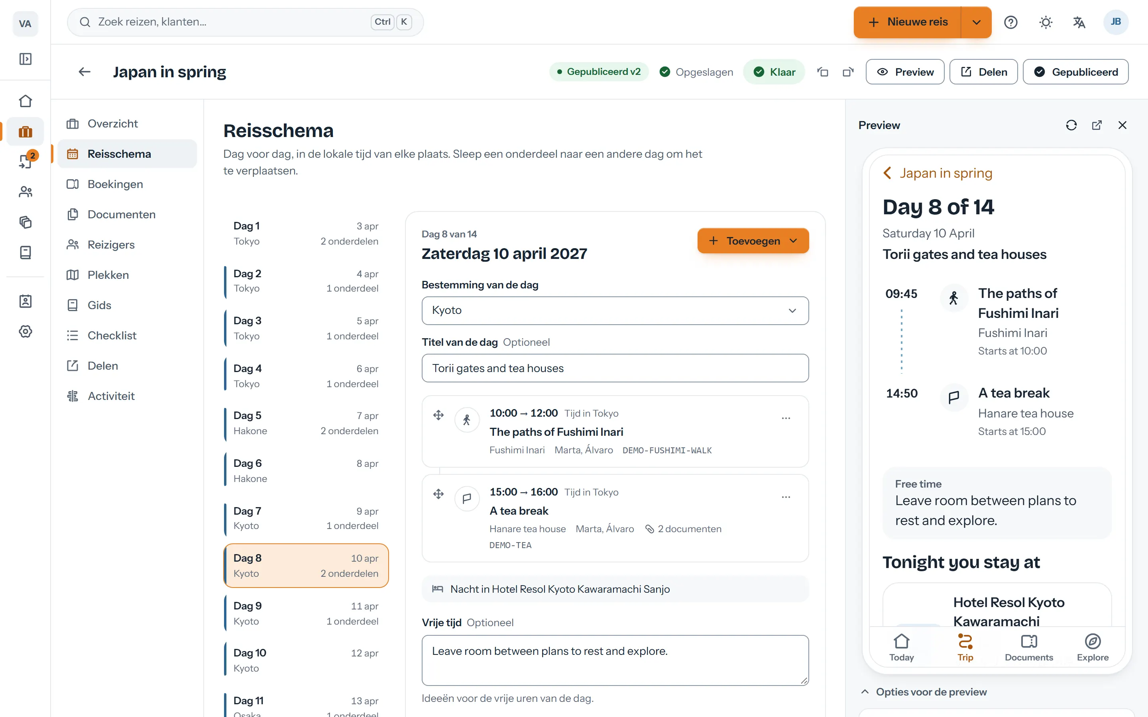
Task: Open Delen in the trip side menu
Action: [127, 366]
